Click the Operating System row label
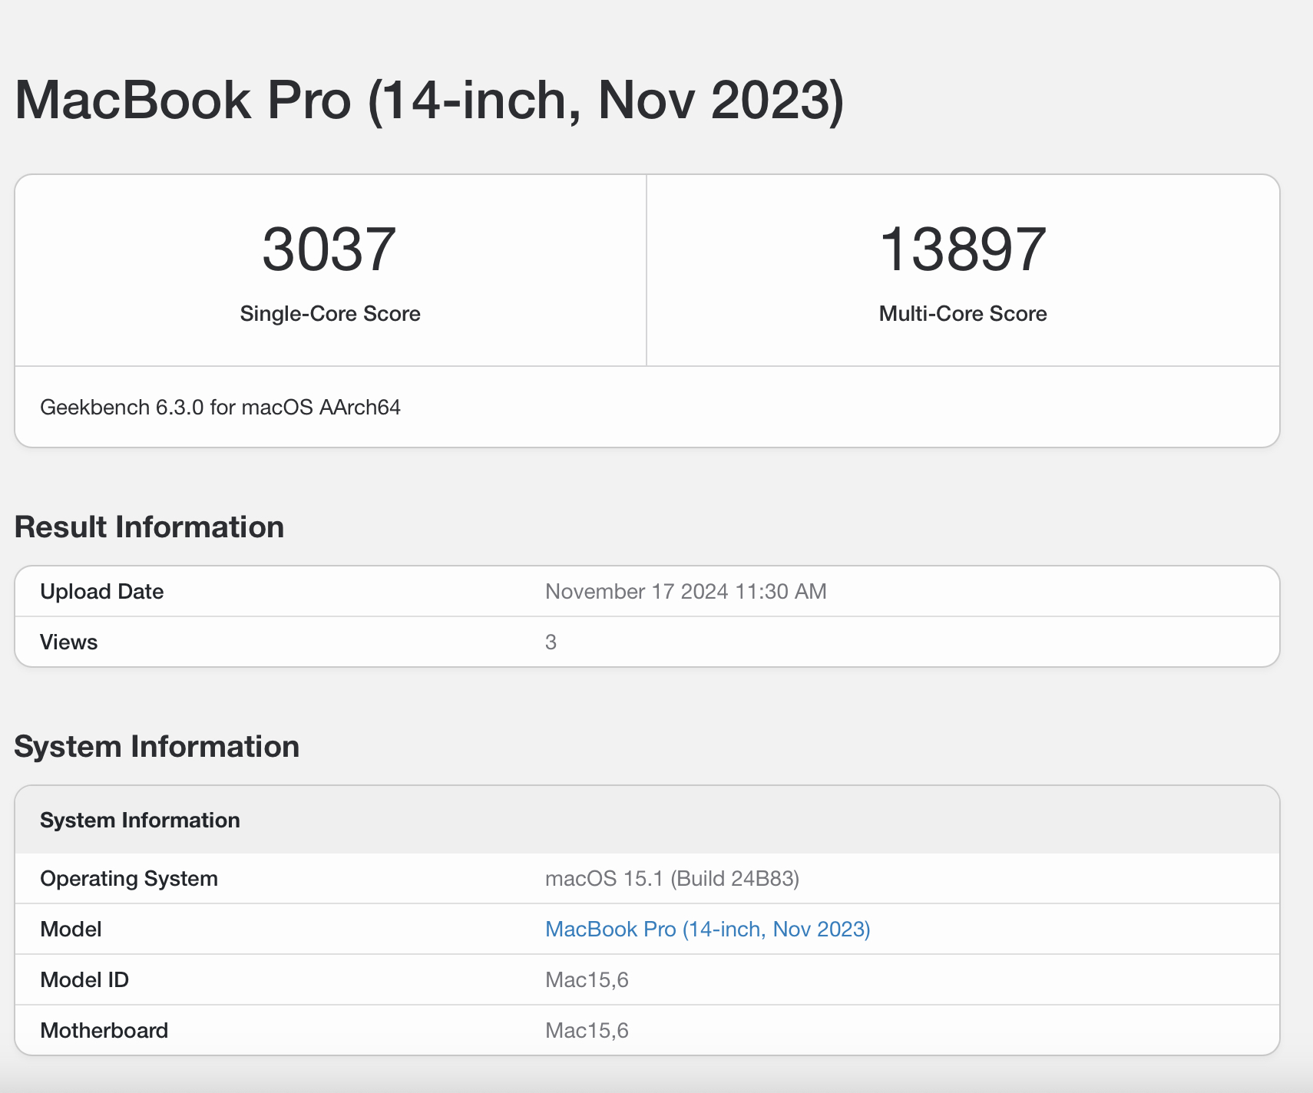Image resolution: width=1313 pixels, height=1093 pixels. 129,878
